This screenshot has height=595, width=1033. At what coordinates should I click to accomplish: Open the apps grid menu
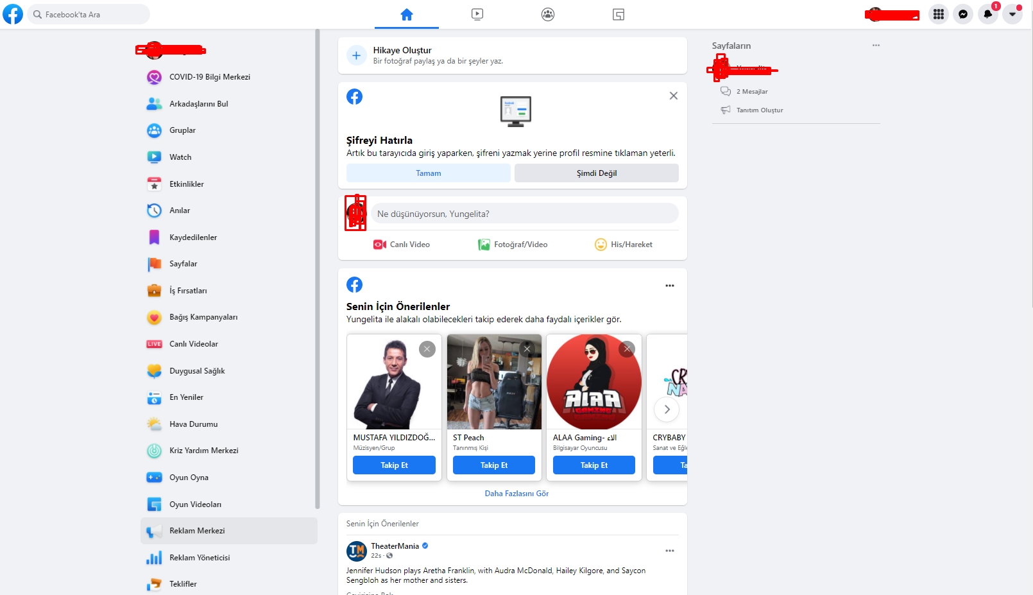pyautogui.click(x=939, y=14)
